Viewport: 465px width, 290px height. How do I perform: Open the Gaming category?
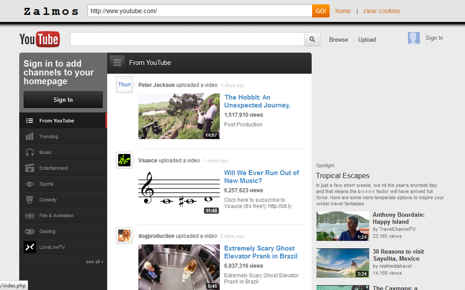tap(63, 231)
